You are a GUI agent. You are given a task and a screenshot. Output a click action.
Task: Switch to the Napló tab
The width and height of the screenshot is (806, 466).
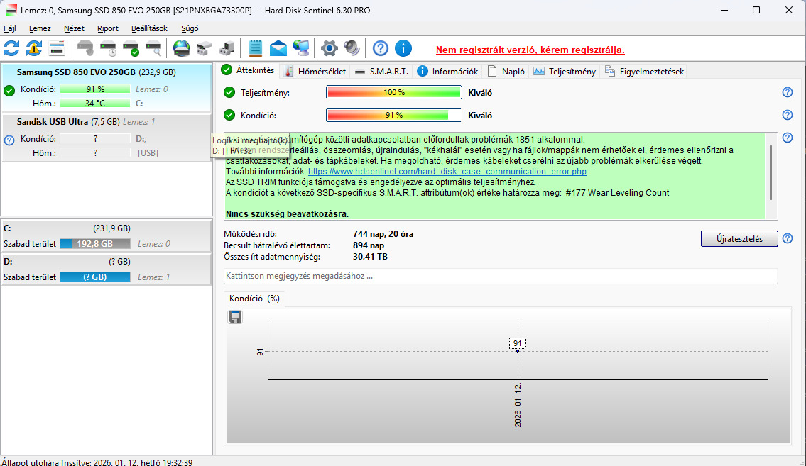(x=506, y=72)
